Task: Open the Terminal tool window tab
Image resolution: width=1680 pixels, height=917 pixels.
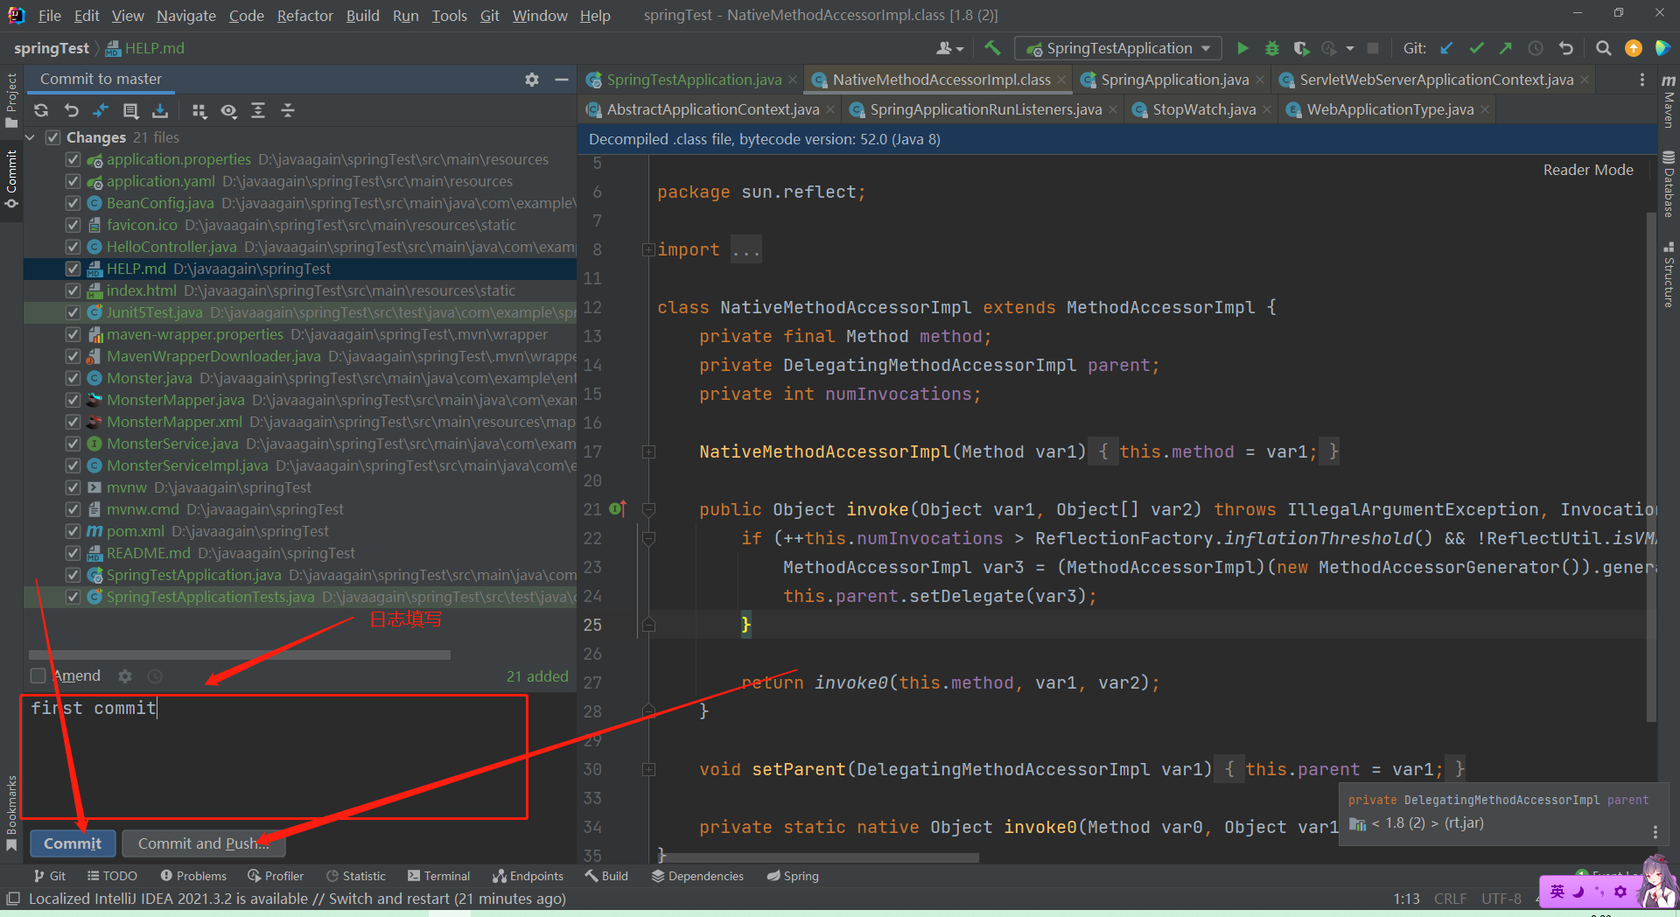Action: click(x=438, y=876)
